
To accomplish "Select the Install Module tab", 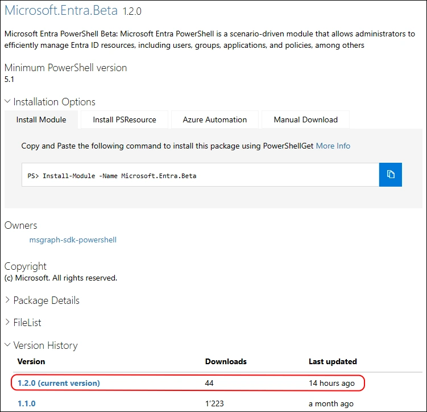I will click(x=41, y=120).
